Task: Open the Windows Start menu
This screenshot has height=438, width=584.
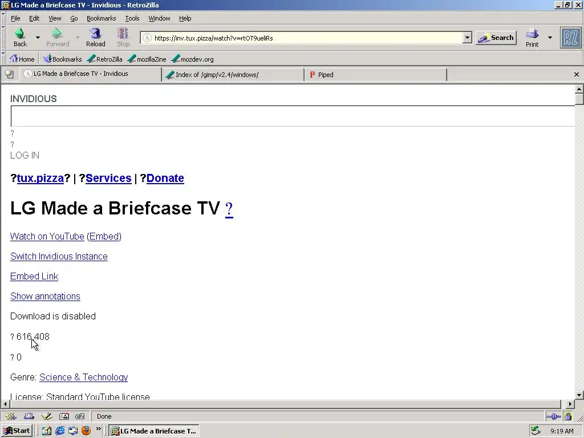Action: tap(17, 431)
